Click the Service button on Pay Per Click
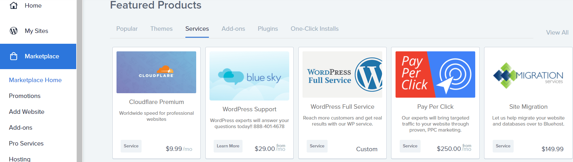Viewport: 573px width, 162px height. tap(410, 146)
